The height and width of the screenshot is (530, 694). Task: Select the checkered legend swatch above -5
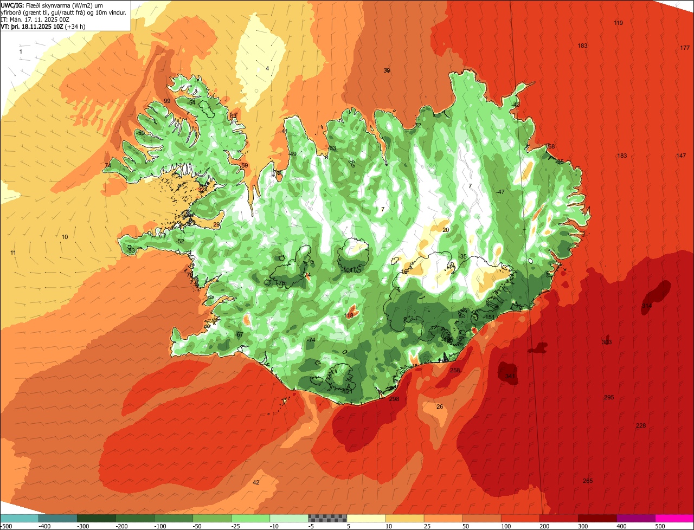pyautogui.click(x=327, y=518)
